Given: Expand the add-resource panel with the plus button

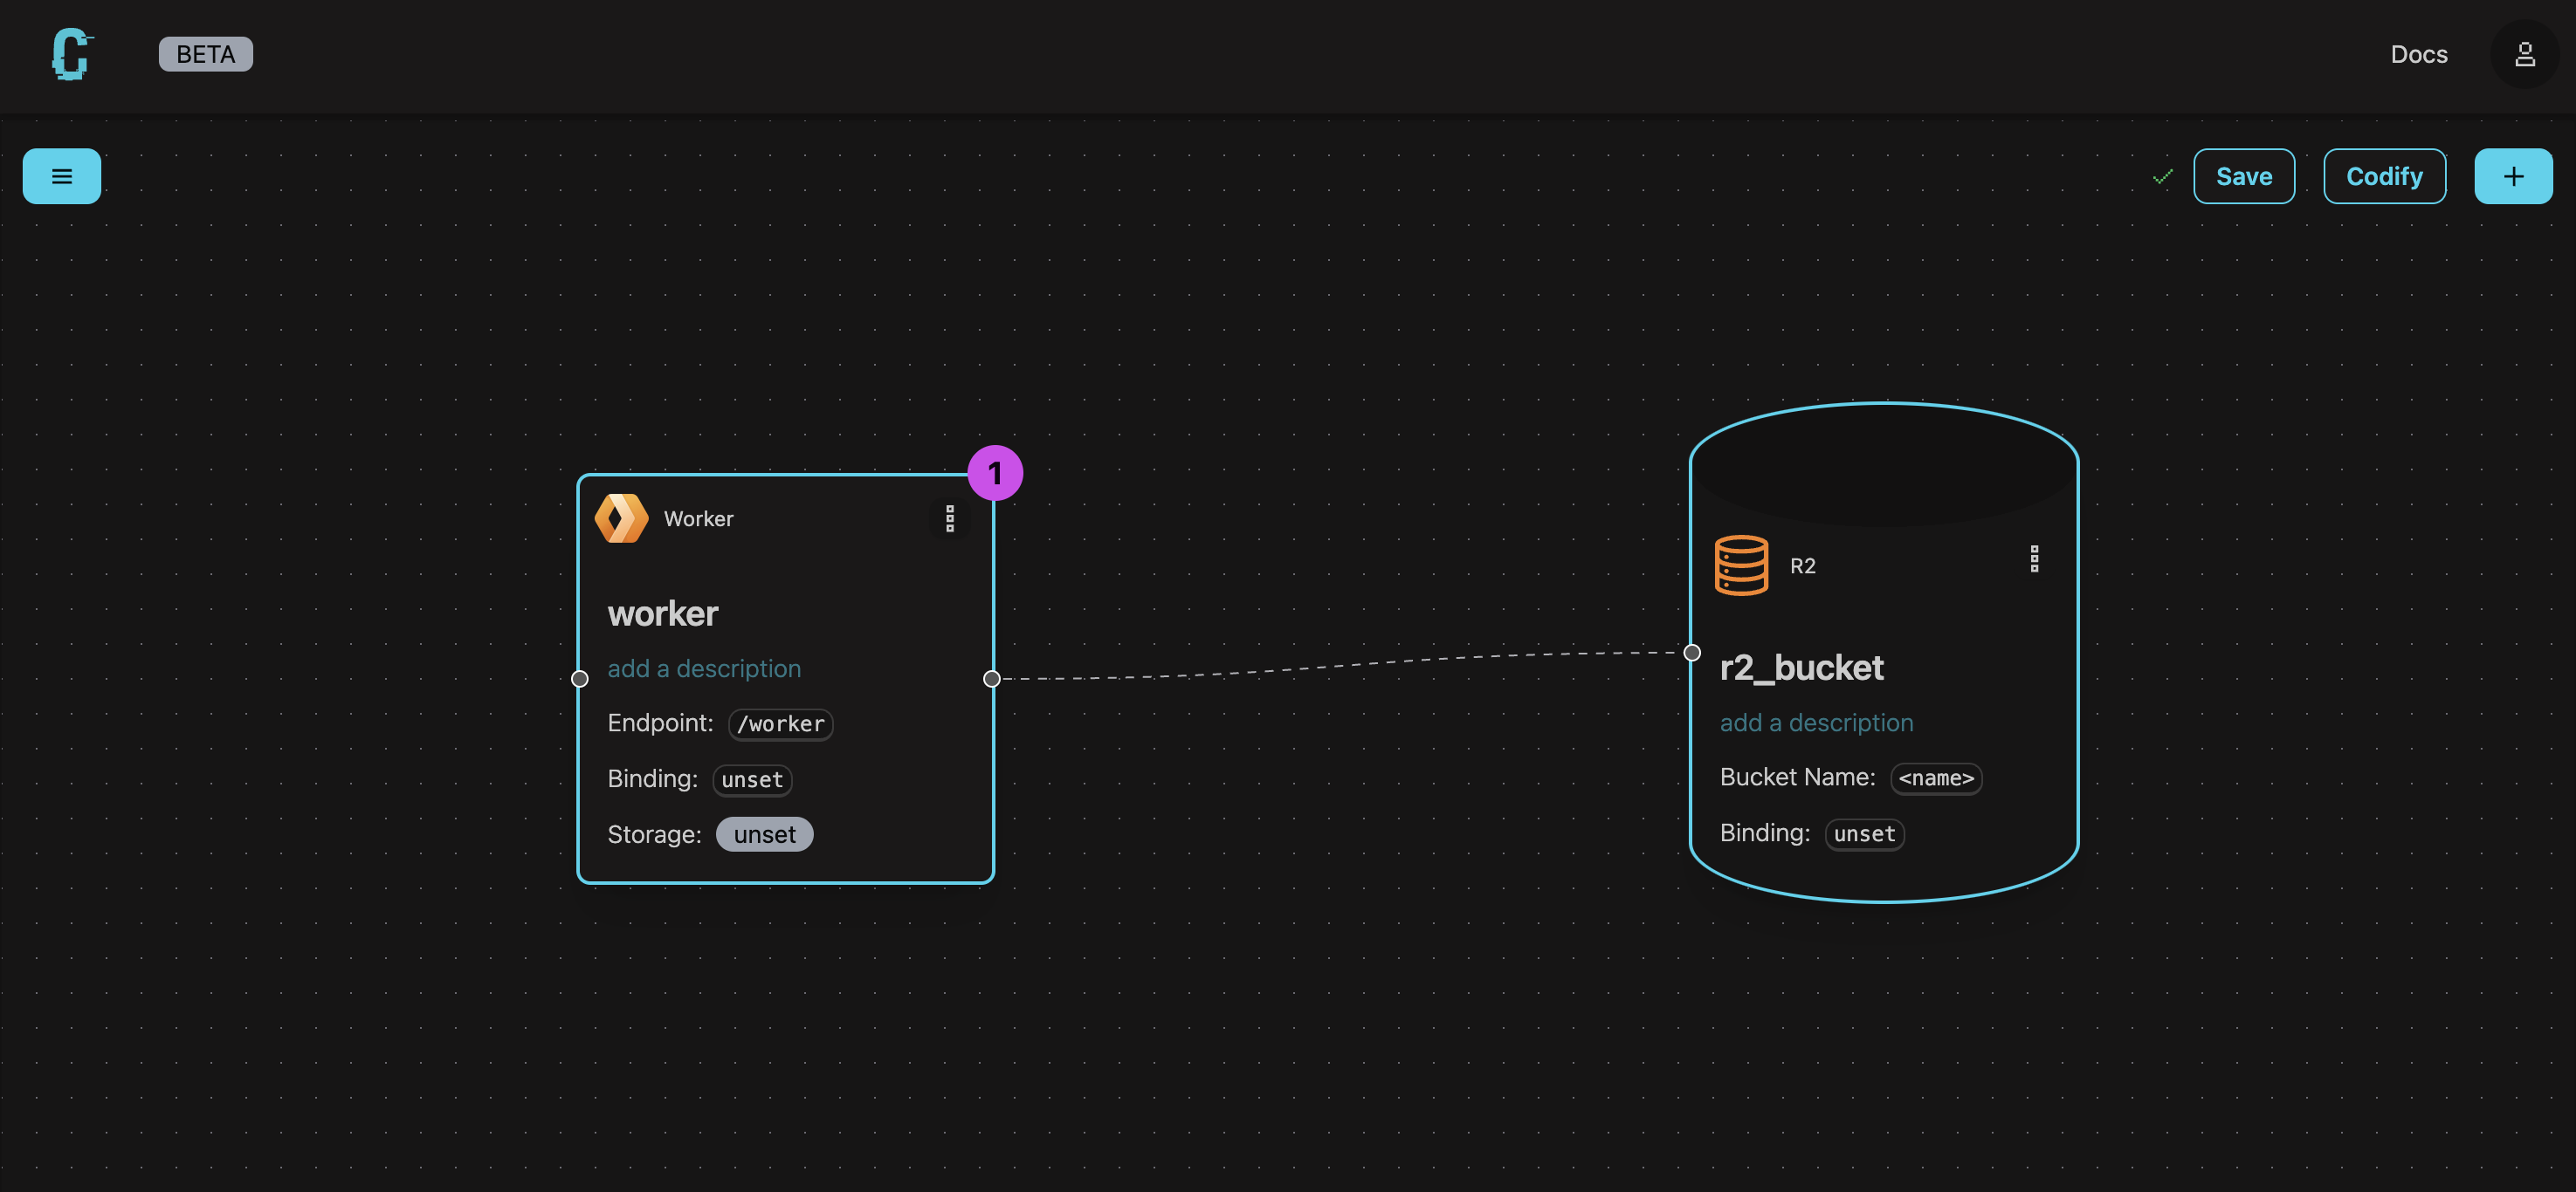Looking at the screenshot, I should coord(2513,176).
